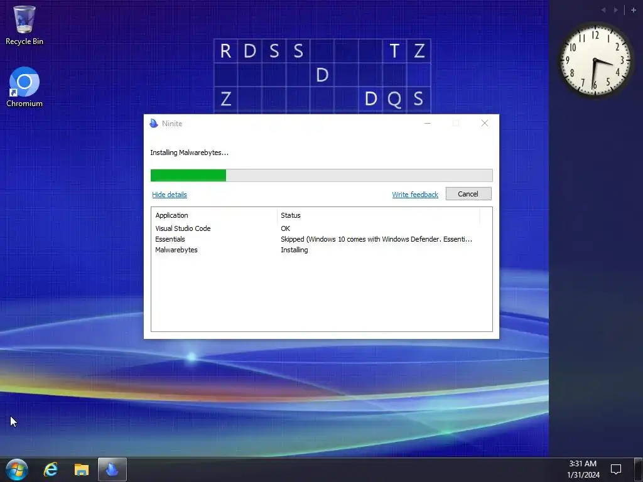Open Internet Explorer from the taskbar

[x=51, y=469]
